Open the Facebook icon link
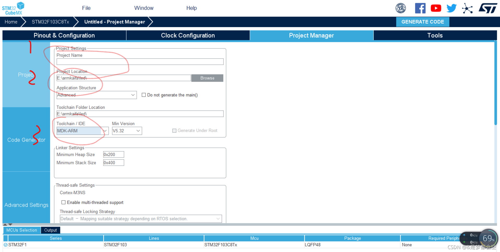Viewport: 500px width, 252px height. [x=420, y=8]
